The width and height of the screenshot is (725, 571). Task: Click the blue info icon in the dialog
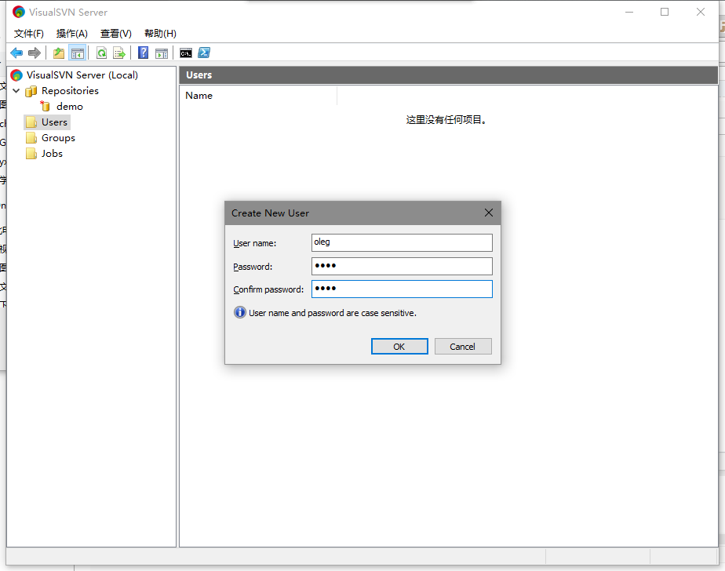pyautogui.click(x=240, y=312)
